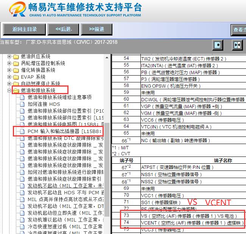Viewport: 246px width, 234px height.
Task: Select table cell SG1 传感器搭铁
Action: coord(193,202)
